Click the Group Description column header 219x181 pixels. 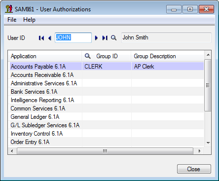[x=167, y=56]
